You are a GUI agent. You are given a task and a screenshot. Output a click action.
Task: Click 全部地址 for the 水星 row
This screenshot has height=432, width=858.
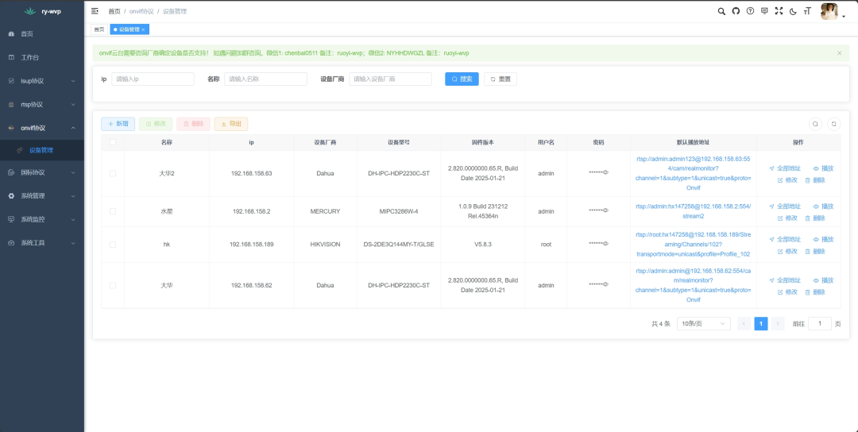[785, 206]
